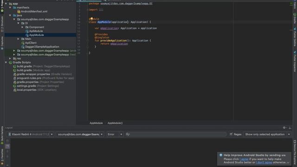Click Kotlin icon beside Dagger2SampleApplication
Screen dimensions: 297x167
pyautogui.click(x=23, y=47)
